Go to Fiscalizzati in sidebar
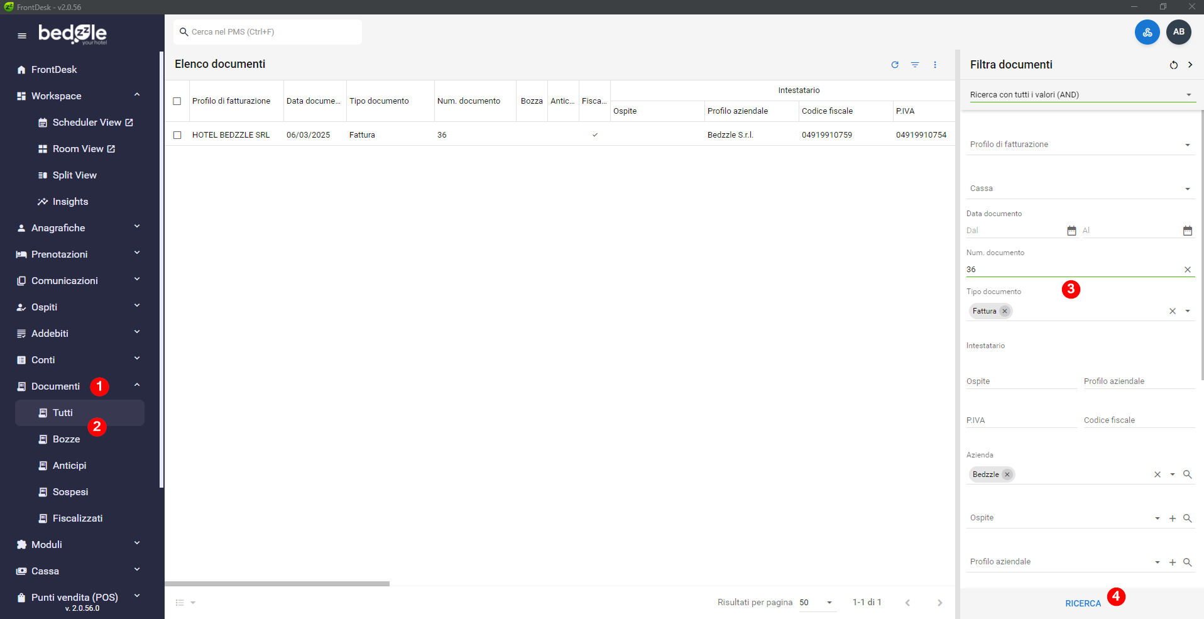This screenshot has width=1204, height=619. click(77, 518)
